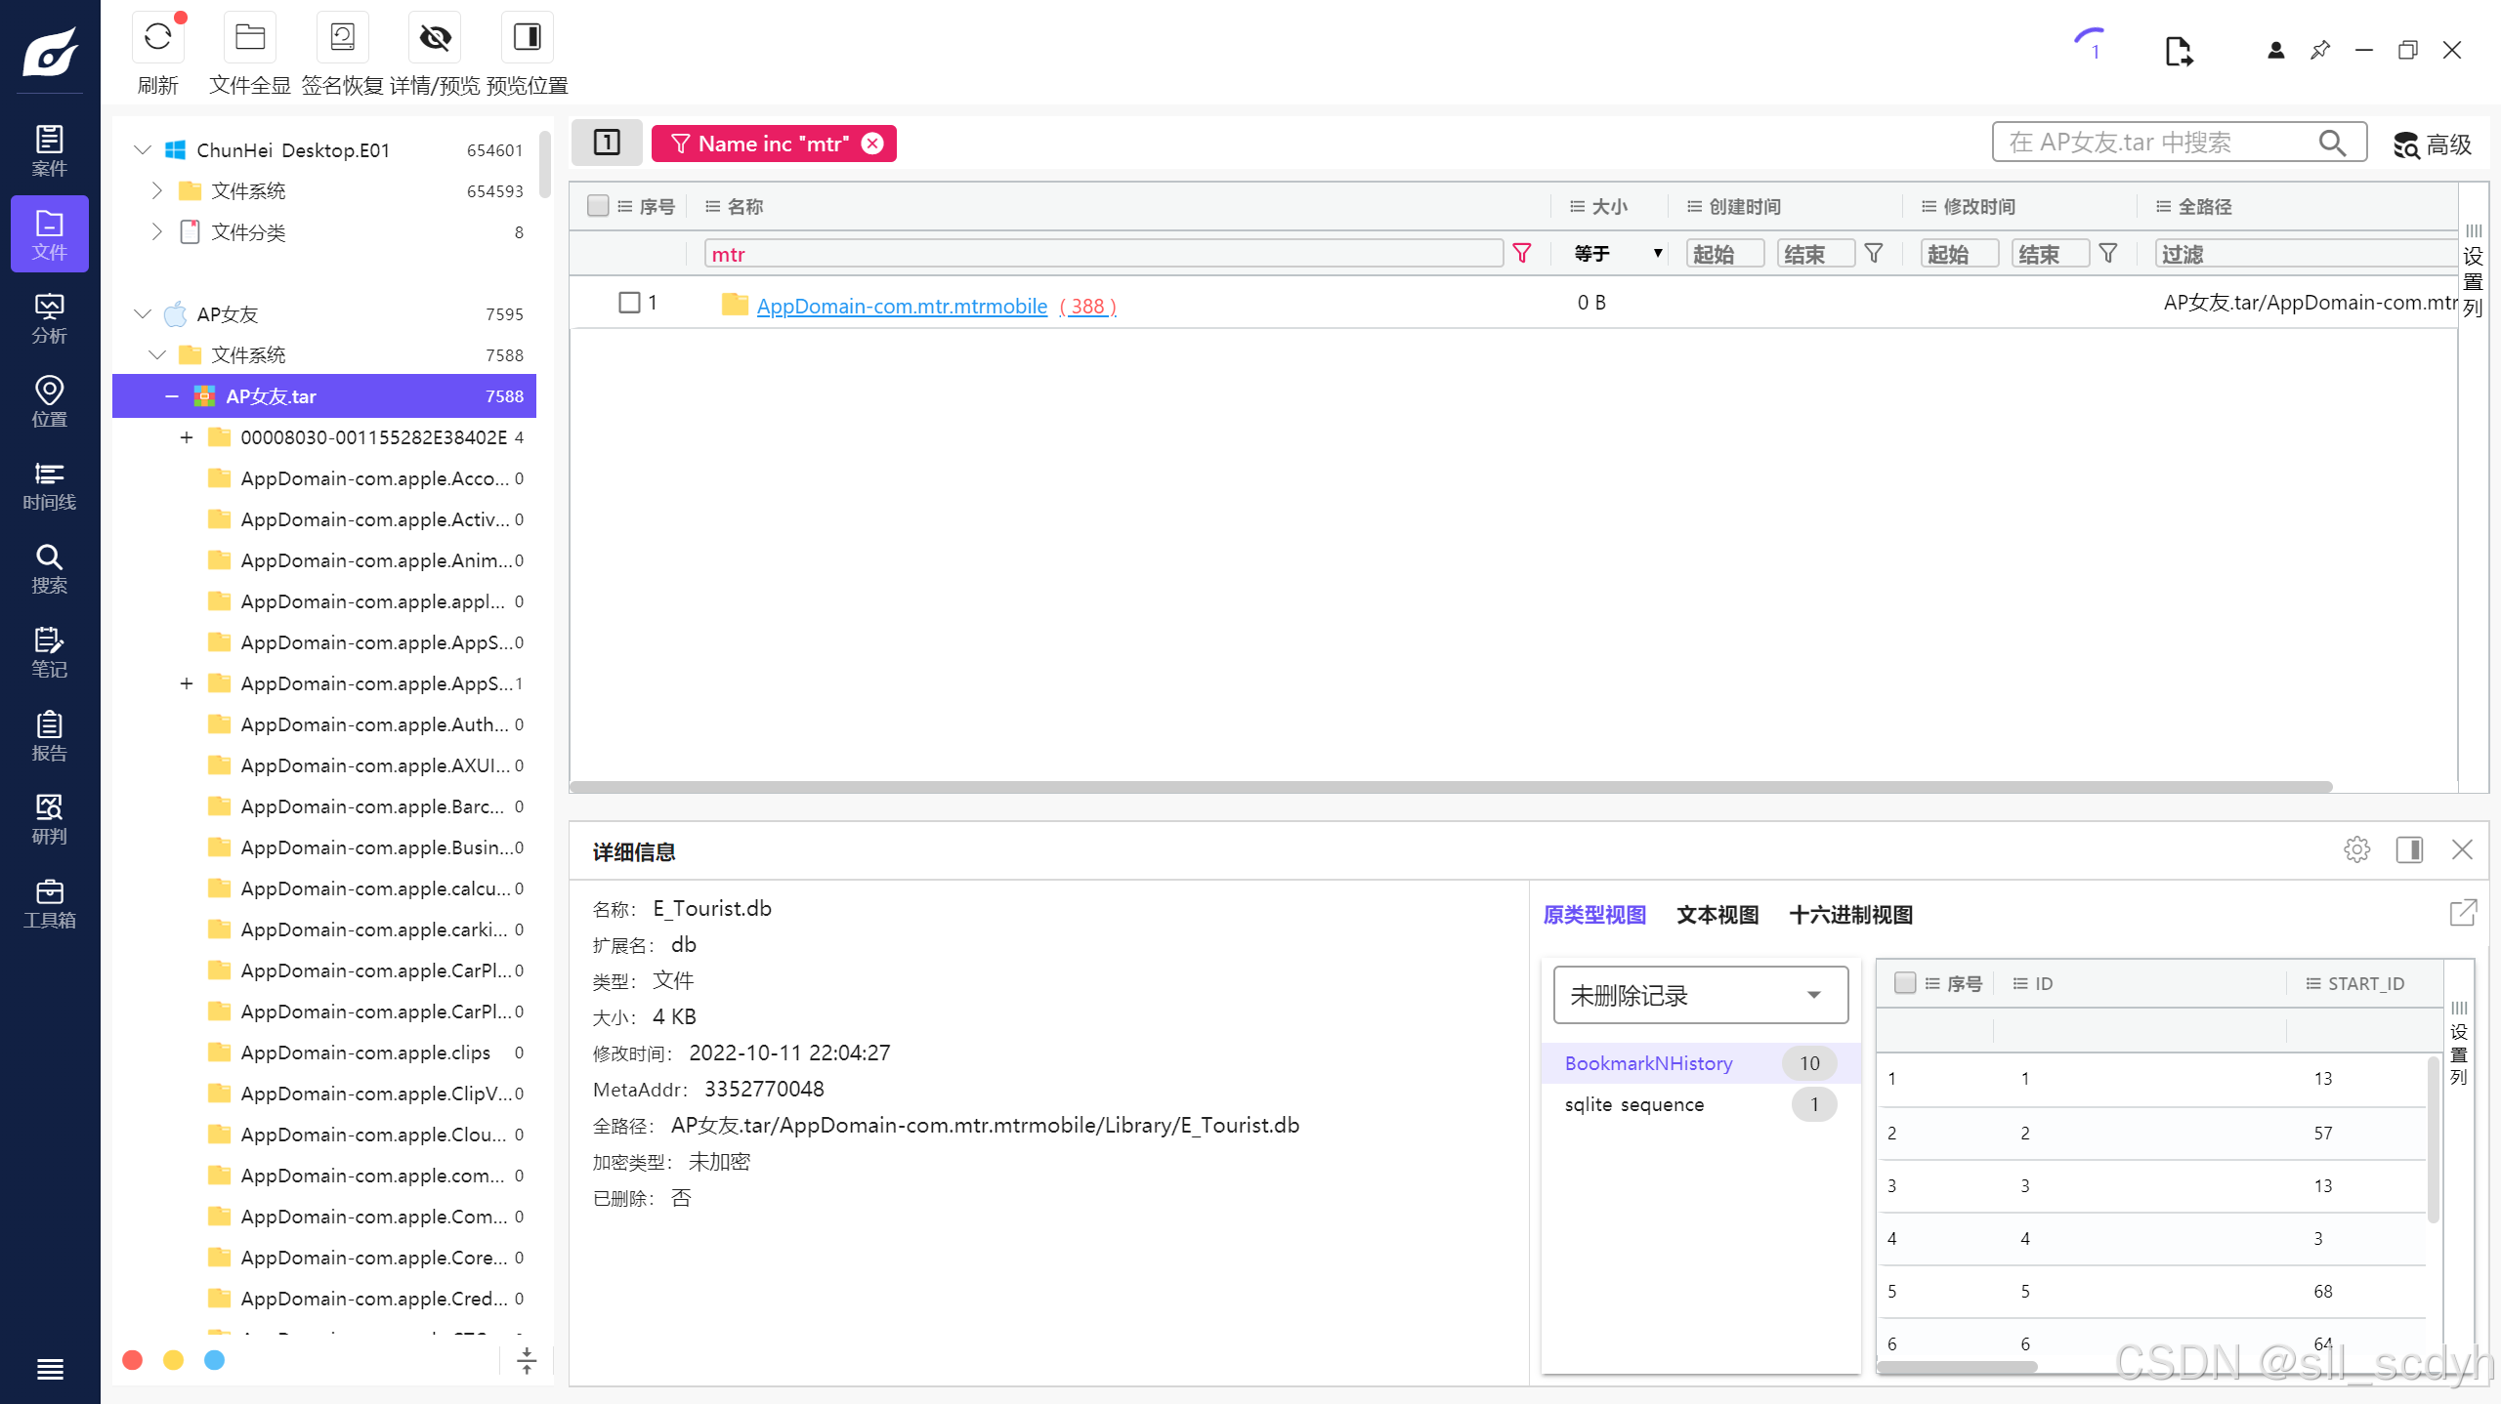Switch to the hex view (十六进制视图) tab

[1850, 915]
